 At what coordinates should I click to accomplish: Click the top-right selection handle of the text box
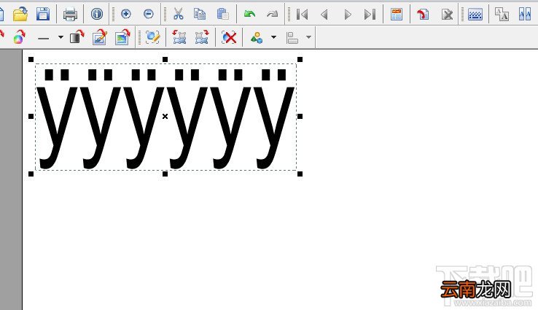click(300, 59)
